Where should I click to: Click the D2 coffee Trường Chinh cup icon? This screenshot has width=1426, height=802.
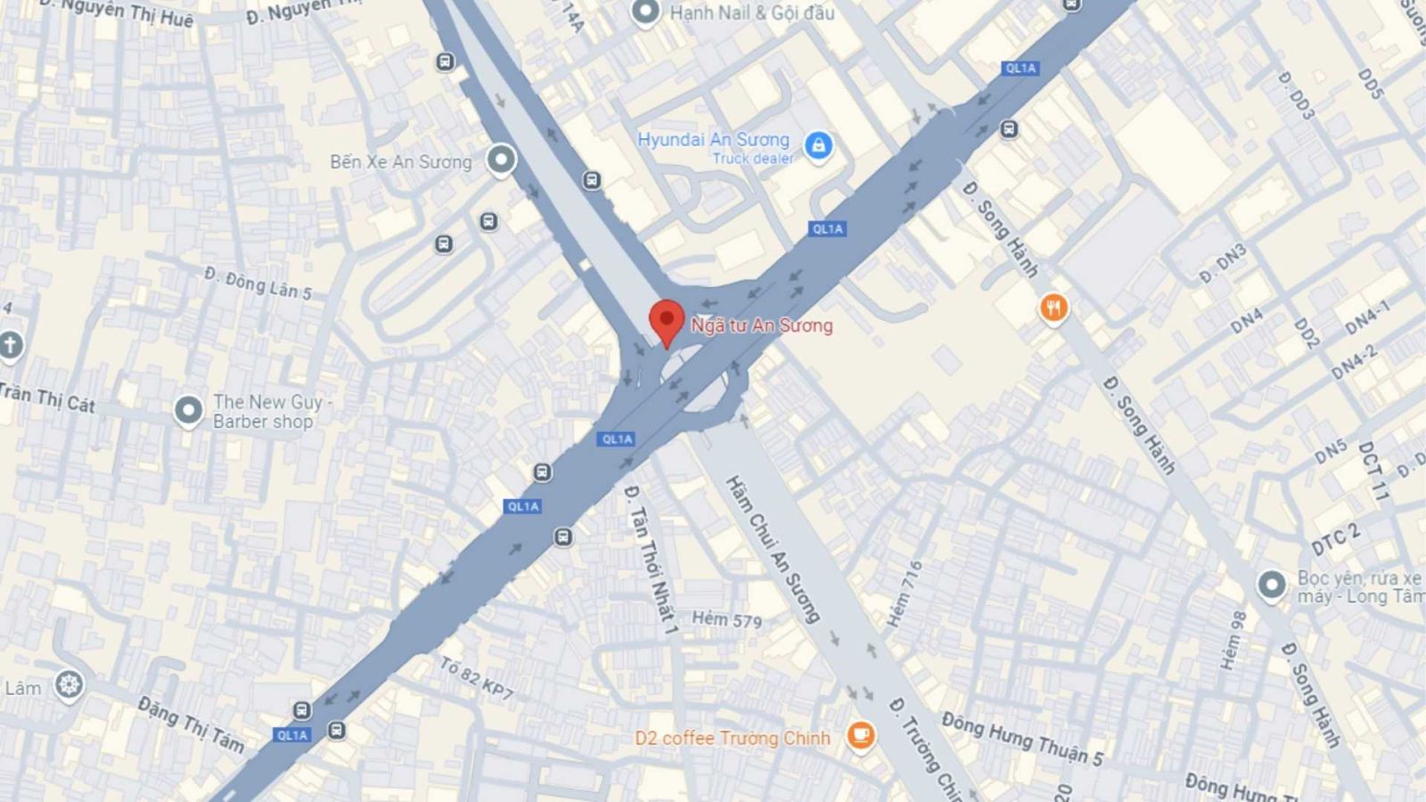click(860, 736)
